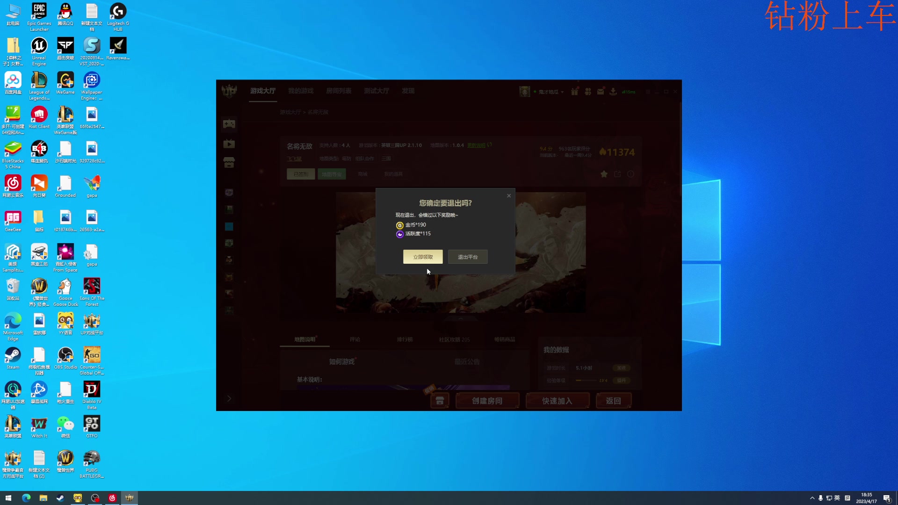
Task: Click the Logitech G HUB desktop icon
Action: pos(118,17)
